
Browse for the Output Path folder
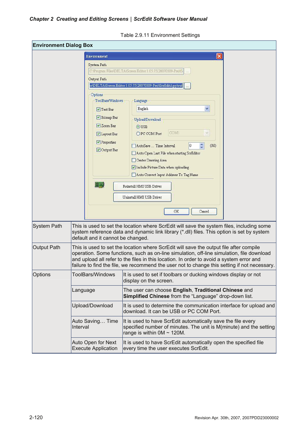[188, 86]
